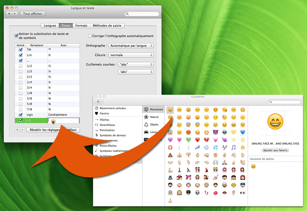Switch to the Formats tab

[x=81, y=25]
